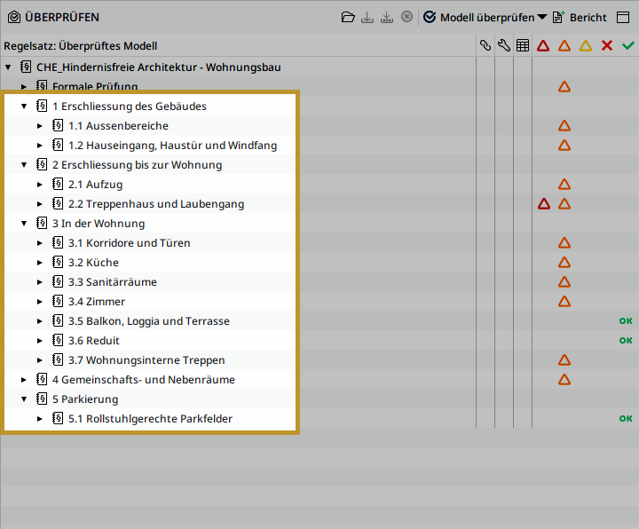Click the orange triangle on Formale Prüfung row

(x=564, y=86)
